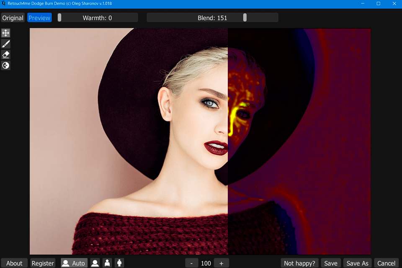Select the Eraser tool
The image size is (402, 268).
(x=5, y=54)
